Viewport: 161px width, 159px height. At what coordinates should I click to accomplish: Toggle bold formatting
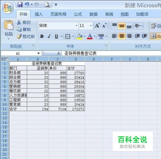pyautogui.click(x=42, y=36)
